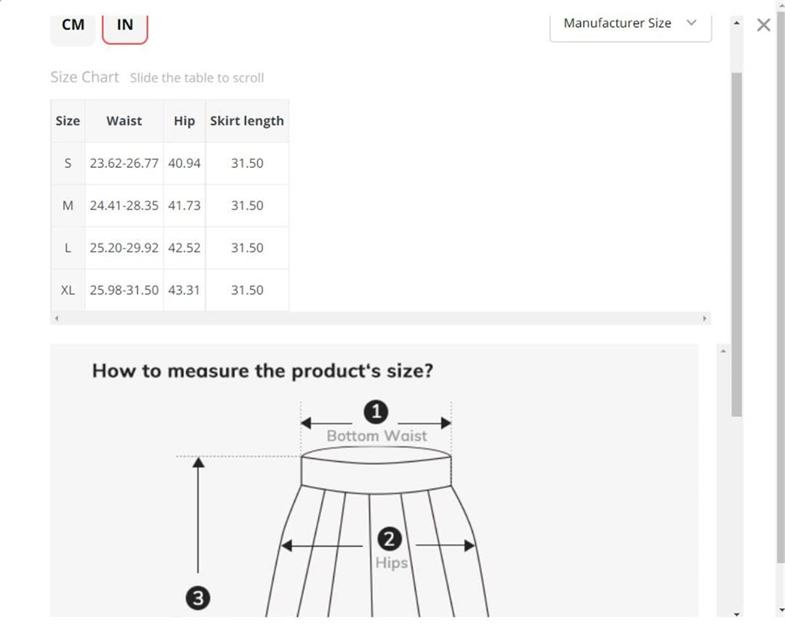Click the Hip column header
The image size is (785, 643).
point(184,121)
